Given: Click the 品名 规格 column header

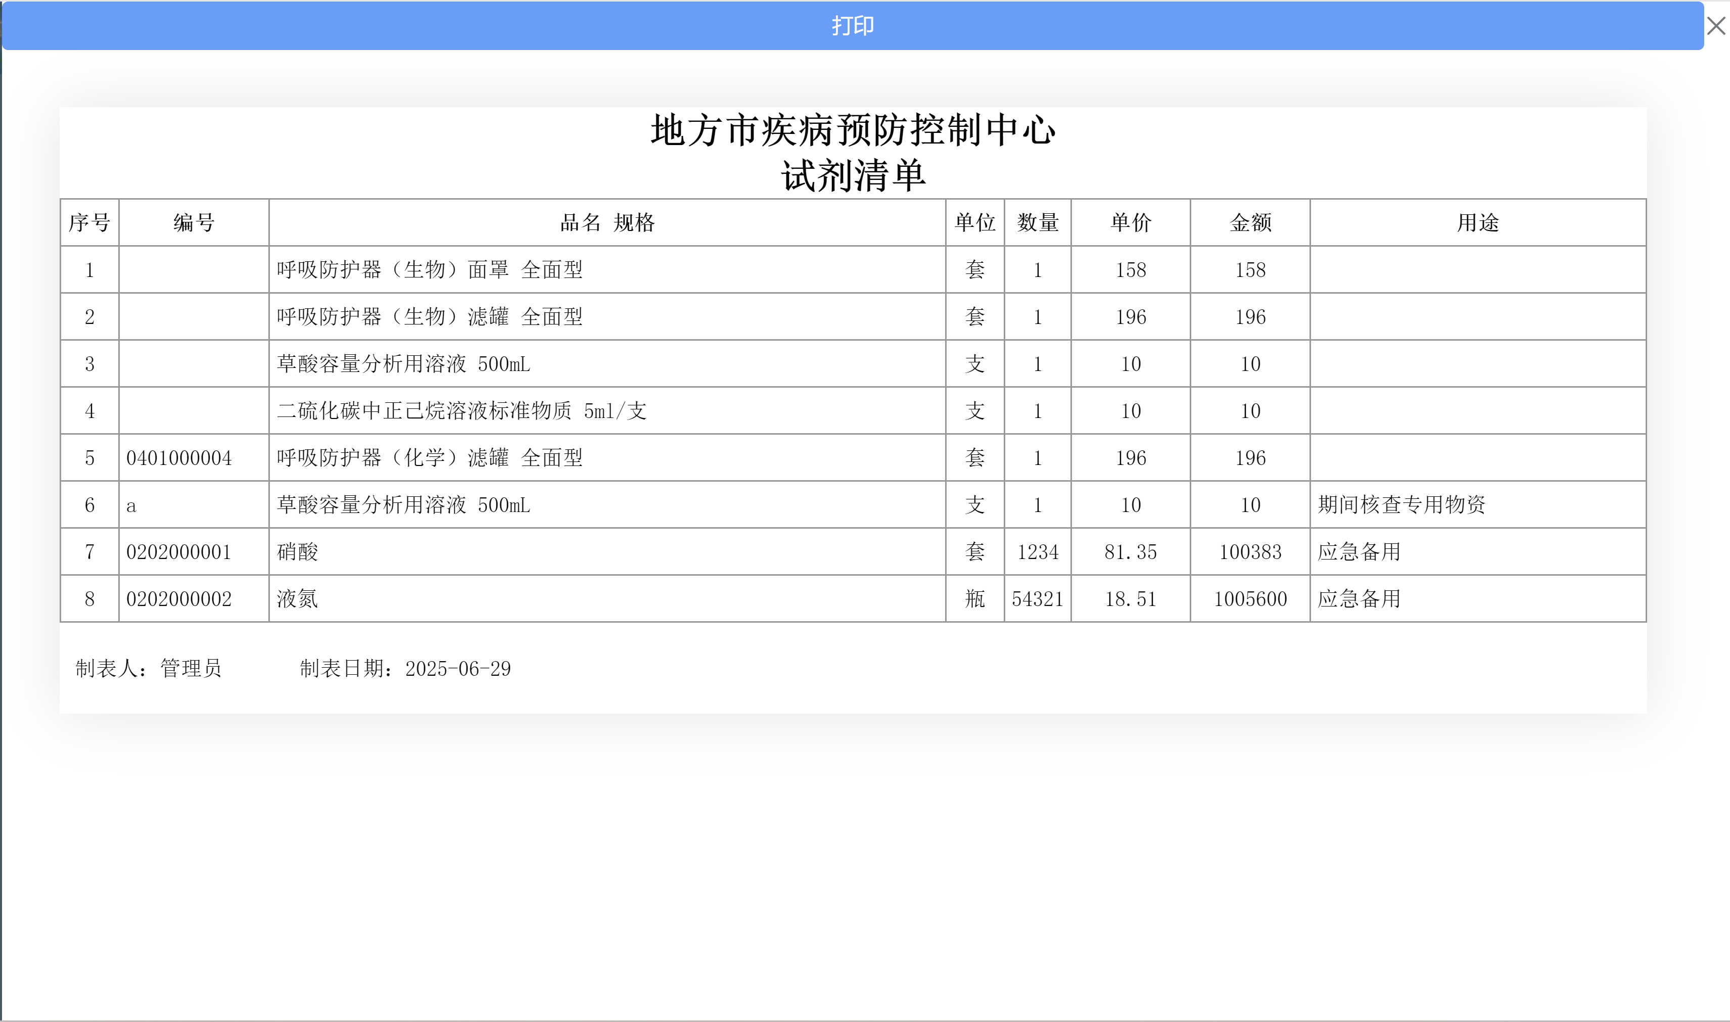Looking at the screenshot, I should click(607, 222).
